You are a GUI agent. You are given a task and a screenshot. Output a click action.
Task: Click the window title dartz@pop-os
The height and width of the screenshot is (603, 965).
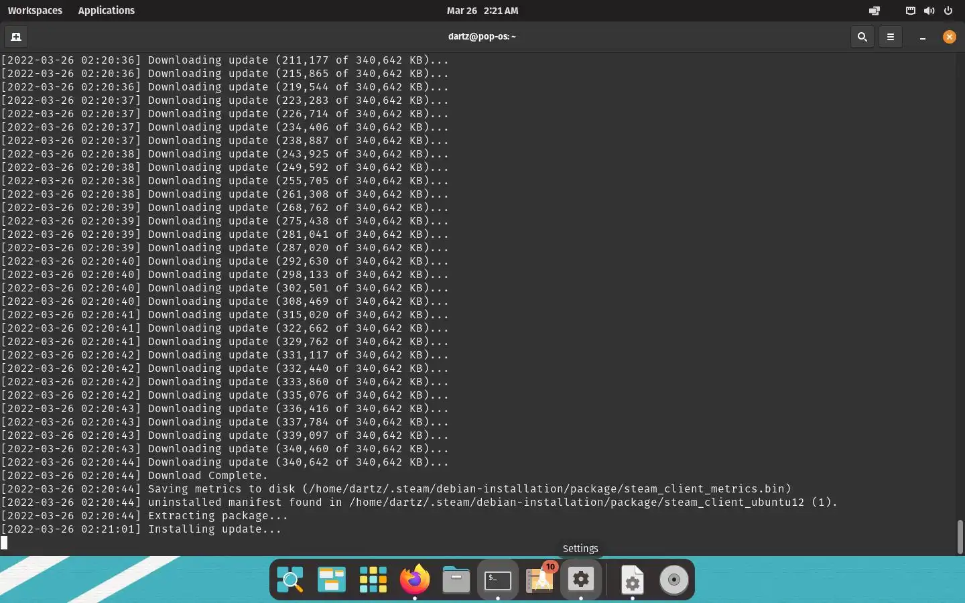click(482, 37)
